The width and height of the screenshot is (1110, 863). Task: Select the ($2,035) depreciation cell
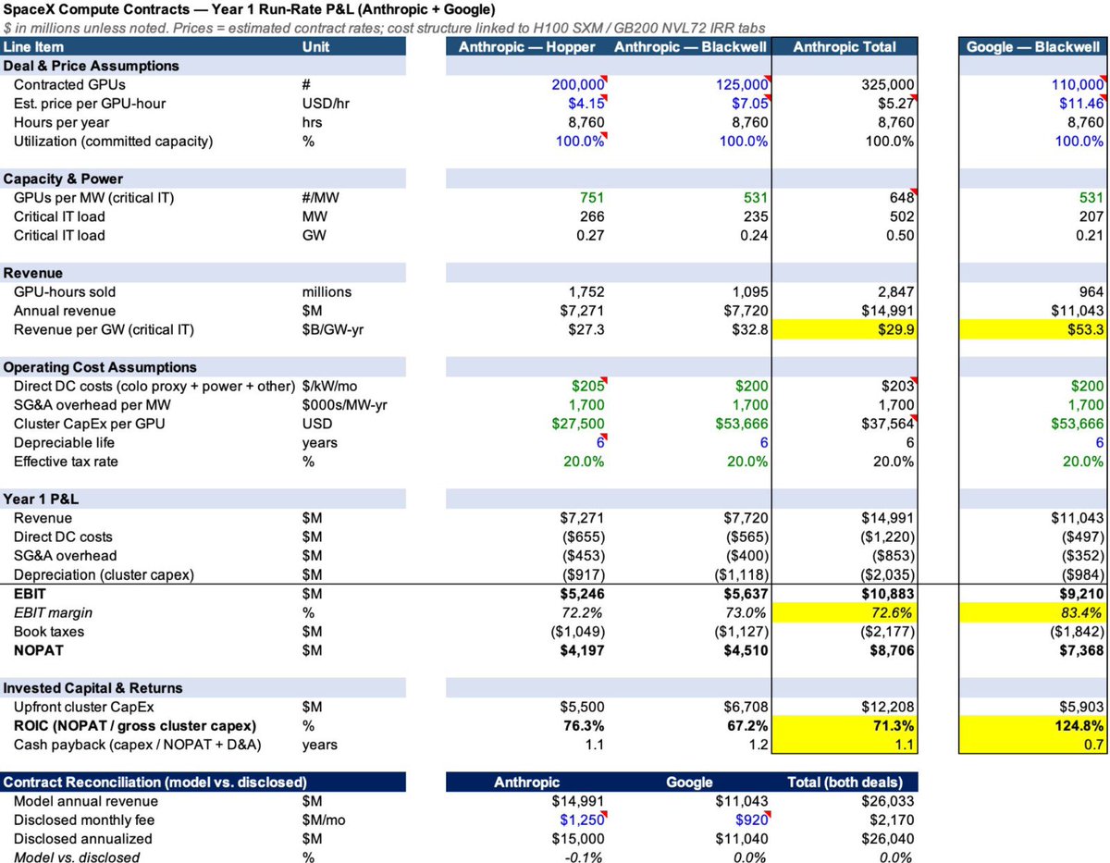889,574
